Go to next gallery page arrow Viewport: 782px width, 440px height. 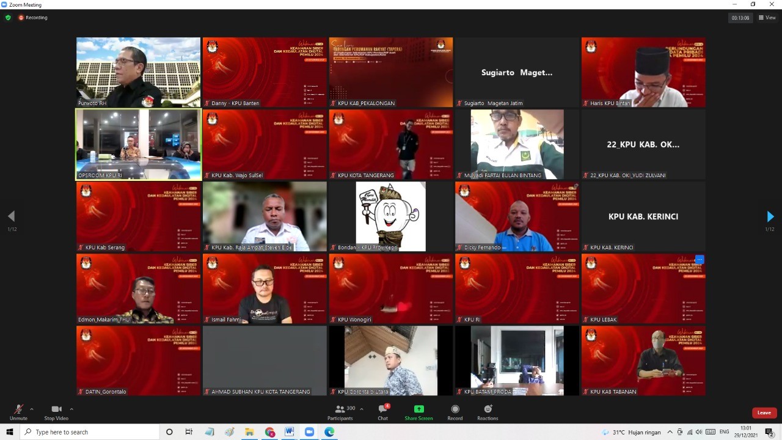click(770, 216)
